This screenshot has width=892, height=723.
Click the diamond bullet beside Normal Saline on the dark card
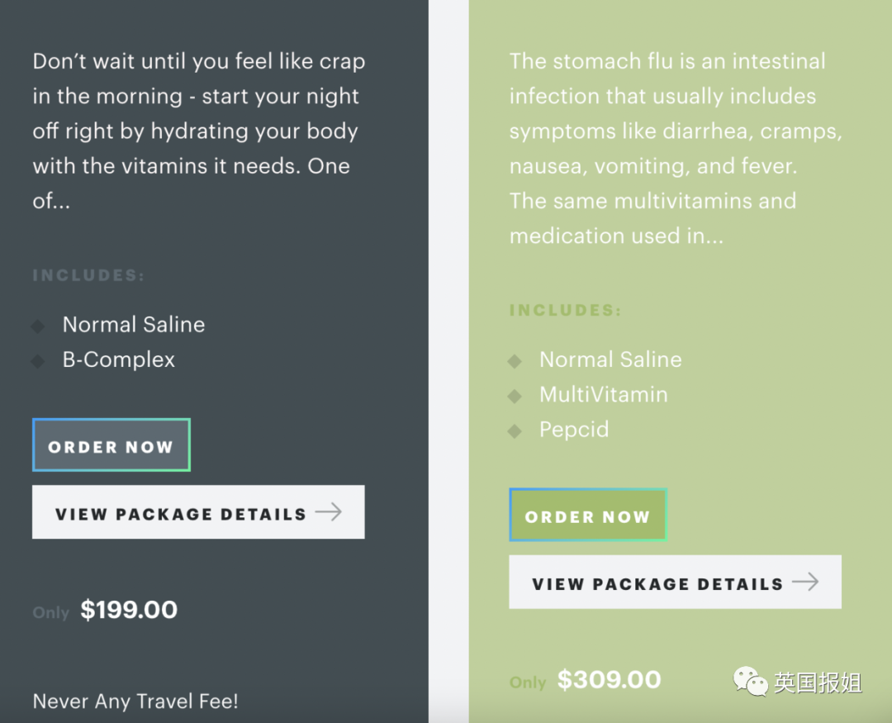click(x=38, y=326)
